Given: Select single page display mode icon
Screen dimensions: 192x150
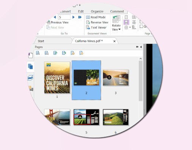Looking at the screenshot, I should [x=126, y=17].
